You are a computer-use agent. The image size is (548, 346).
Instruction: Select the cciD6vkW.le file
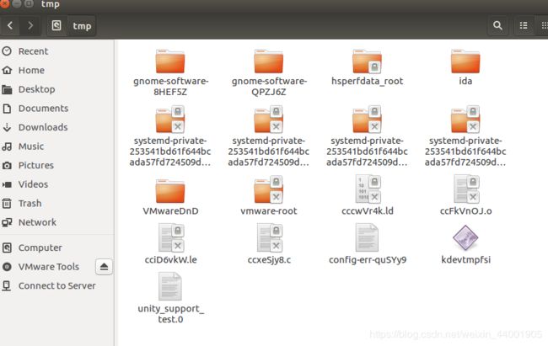(170, 244)
